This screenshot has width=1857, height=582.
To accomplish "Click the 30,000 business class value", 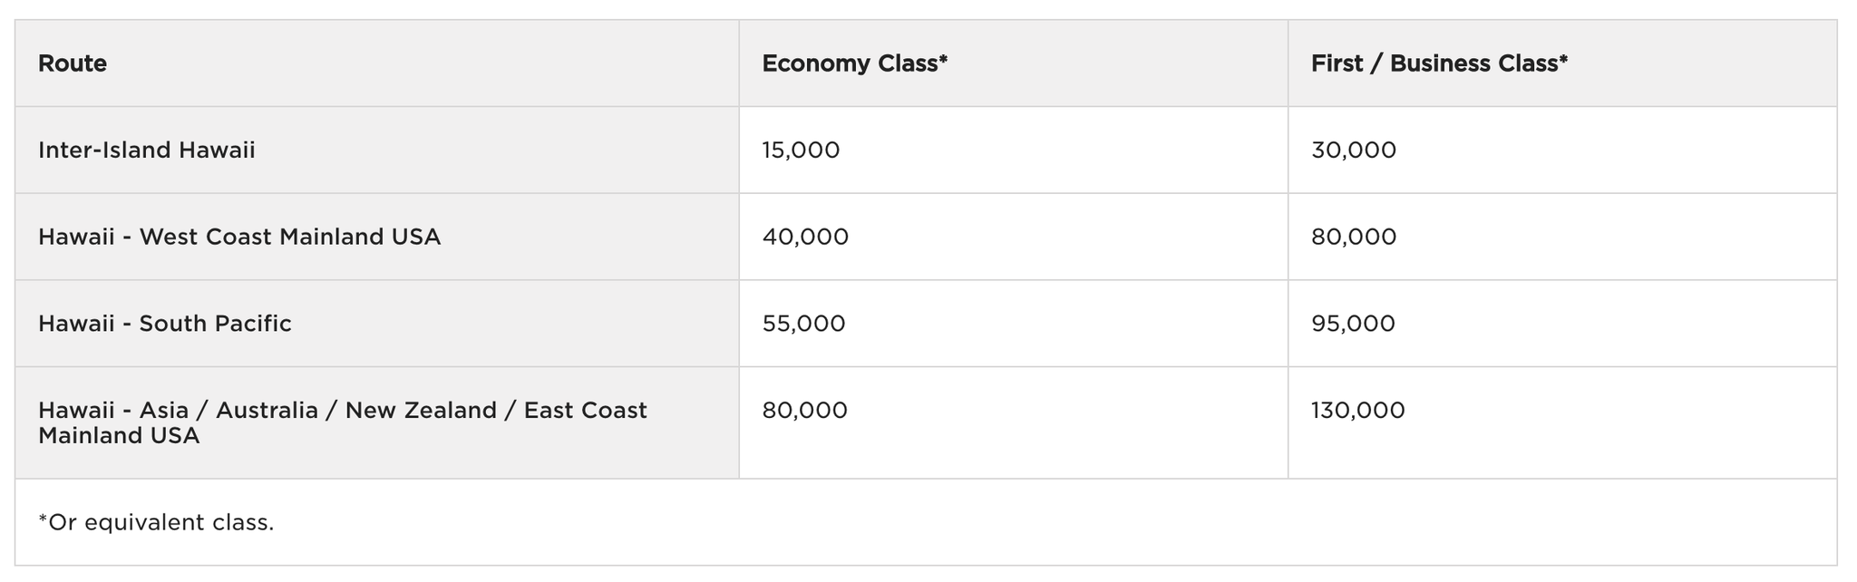I will point(1354,150).
